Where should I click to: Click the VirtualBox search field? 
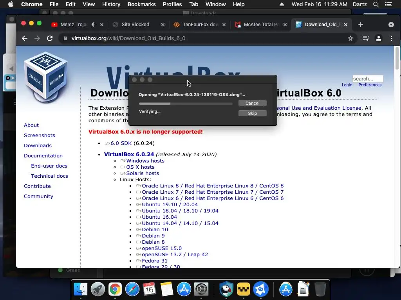click(x=368, y=79)
